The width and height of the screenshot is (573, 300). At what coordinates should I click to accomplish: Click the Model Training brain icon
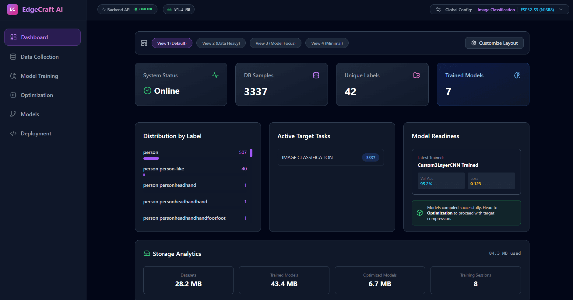pos(13,76)
